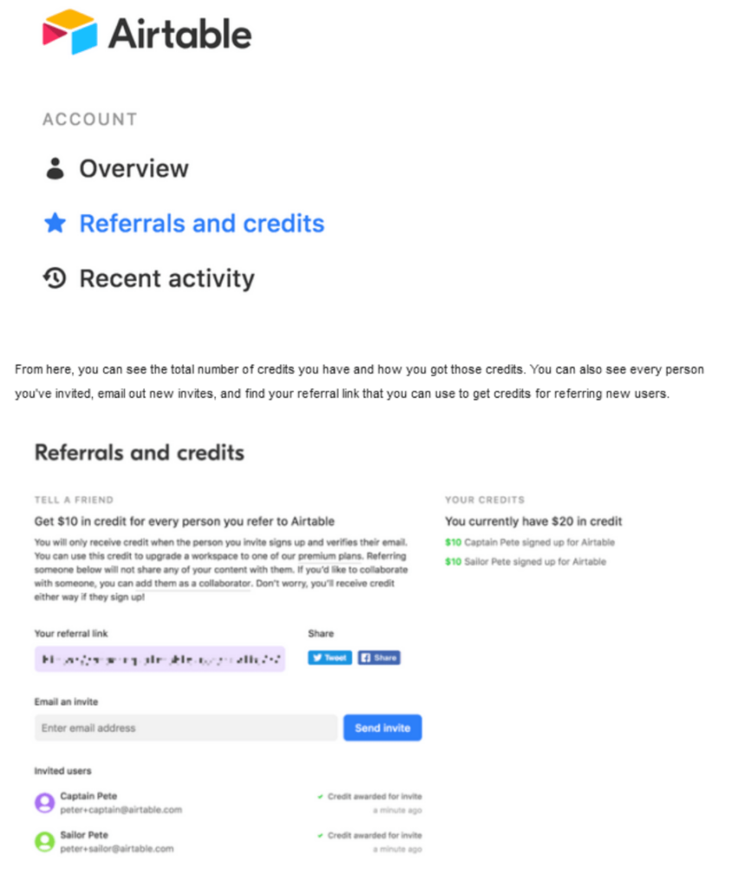751x887 pixels.
Task: Select the blurred referral link box
Action: 159,658
